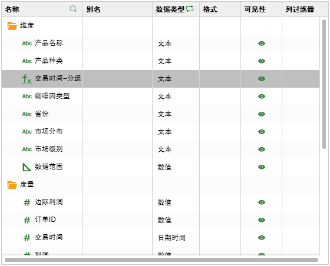Toggle visibility eye for 订单ID

pos(262,220)
